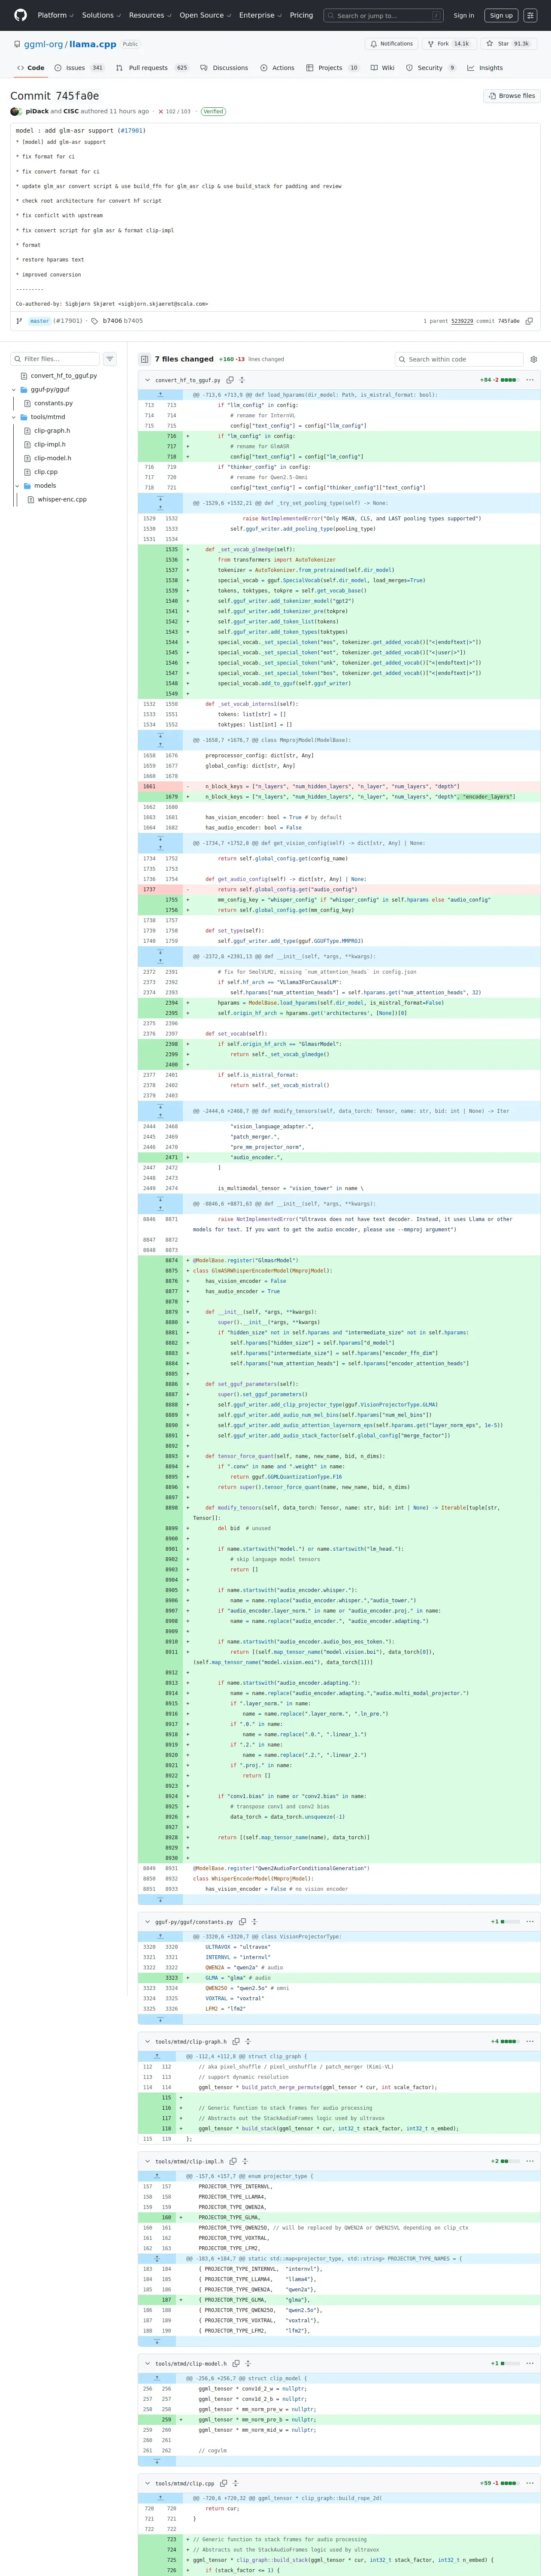Collapse the tools/mtmd folder in file tree
This screenshot has height=2576, width=551.
point(14,417)
